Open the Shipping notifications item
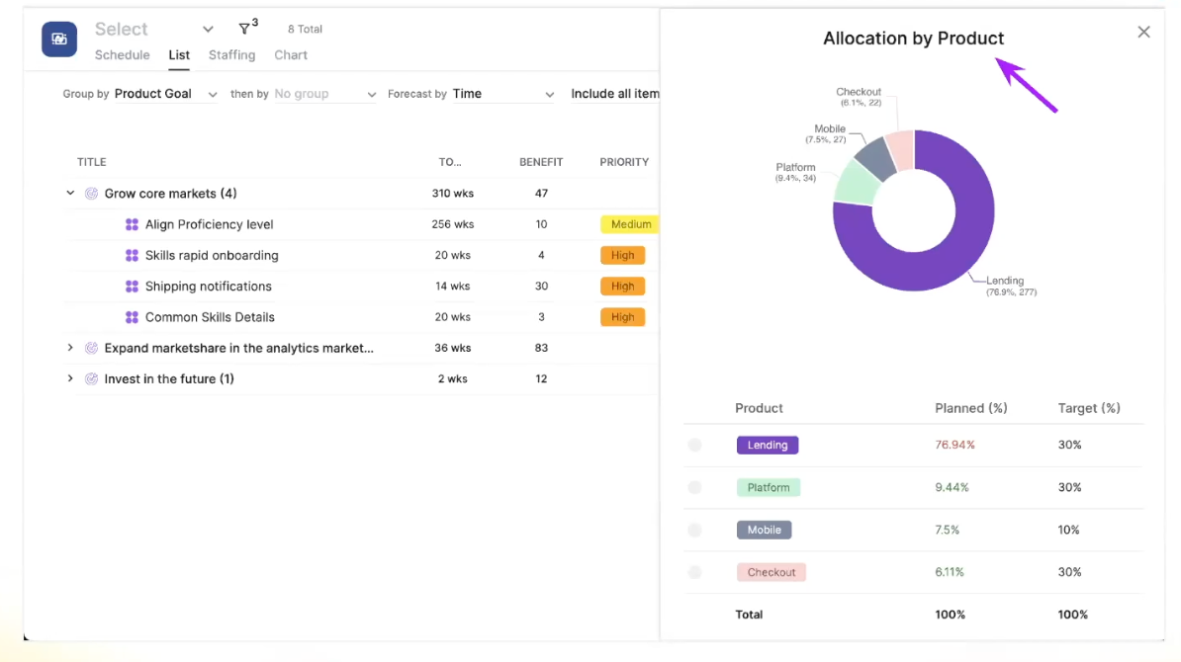 (209, 286)
